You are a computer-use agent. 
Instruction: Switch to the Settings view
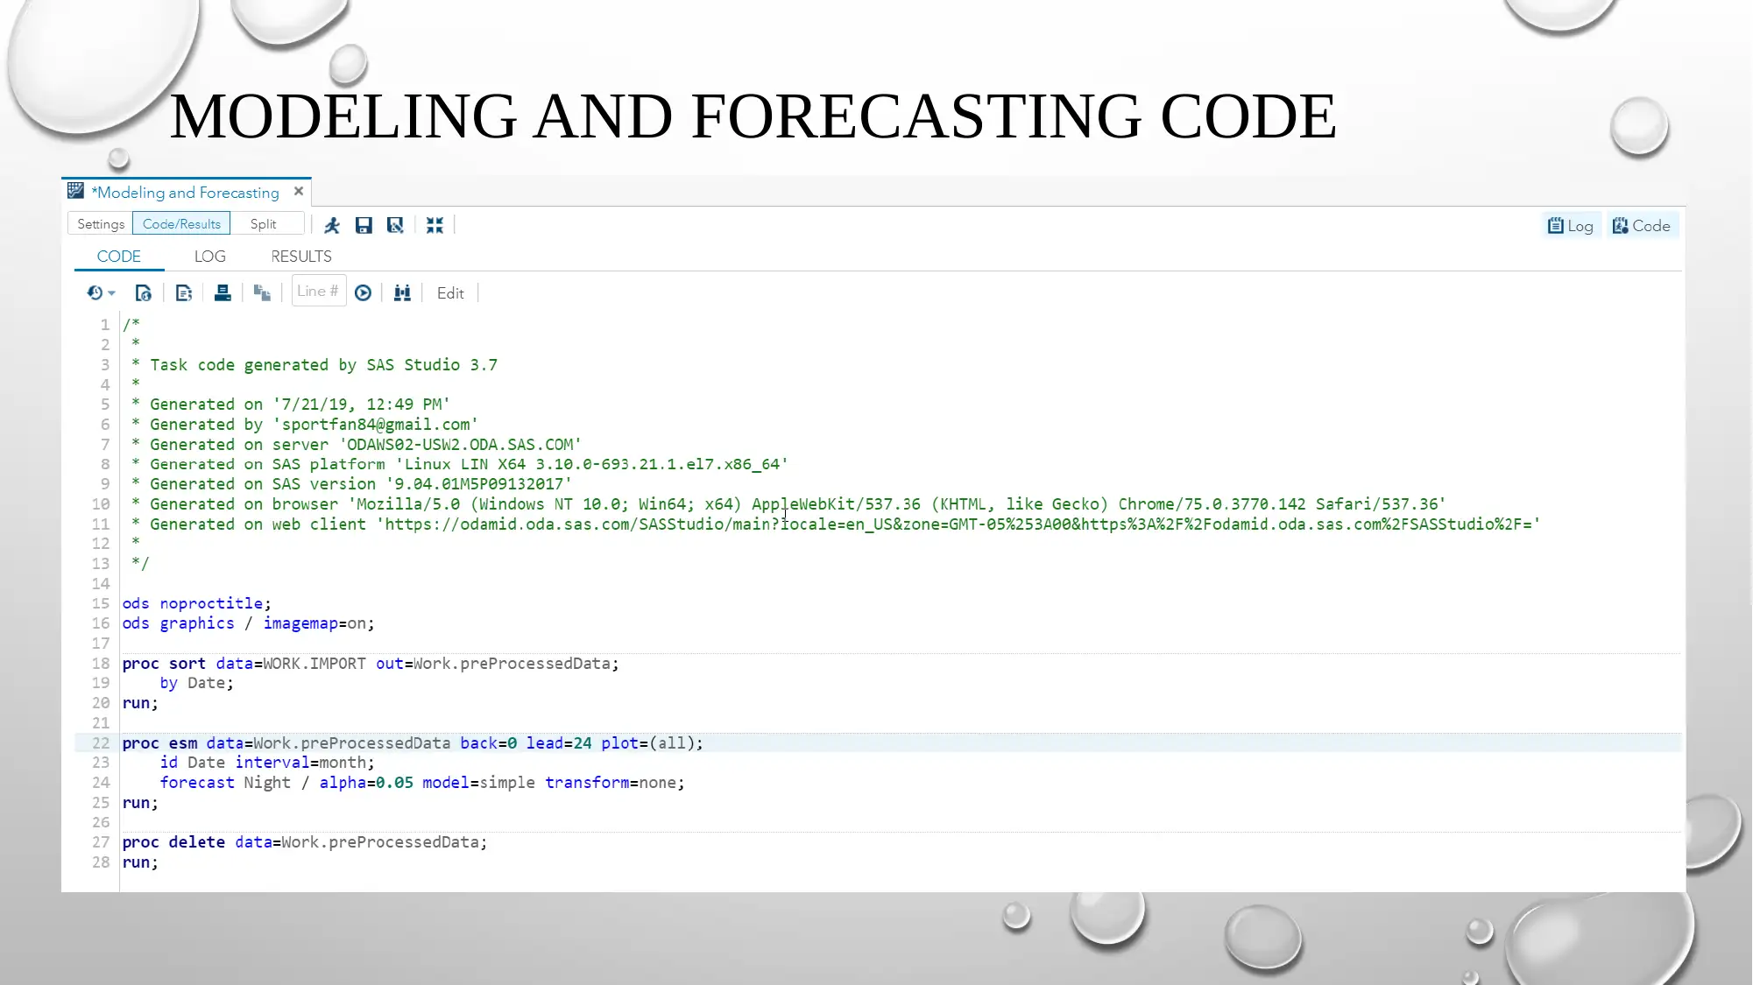coord(101,224)
